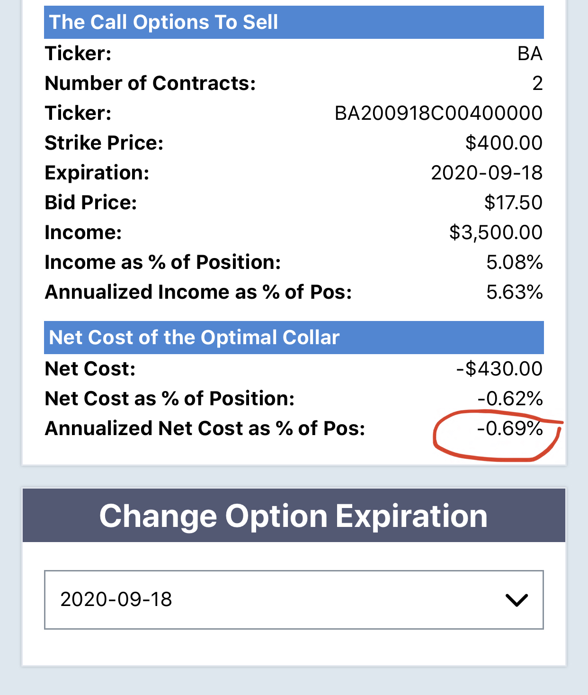
Task: Select the 2020-09-18 expiration date row value
Action: (x=487, y=173)
